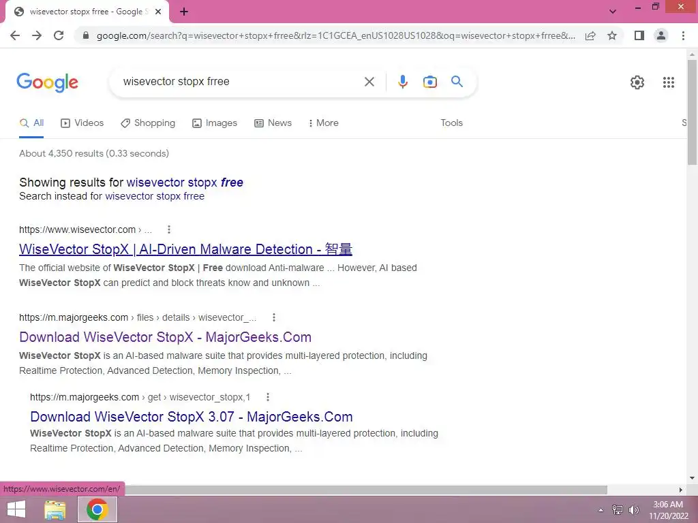698x523 pixels.
Task: Open more options for wisevector.com result
Action: (169, 229)
